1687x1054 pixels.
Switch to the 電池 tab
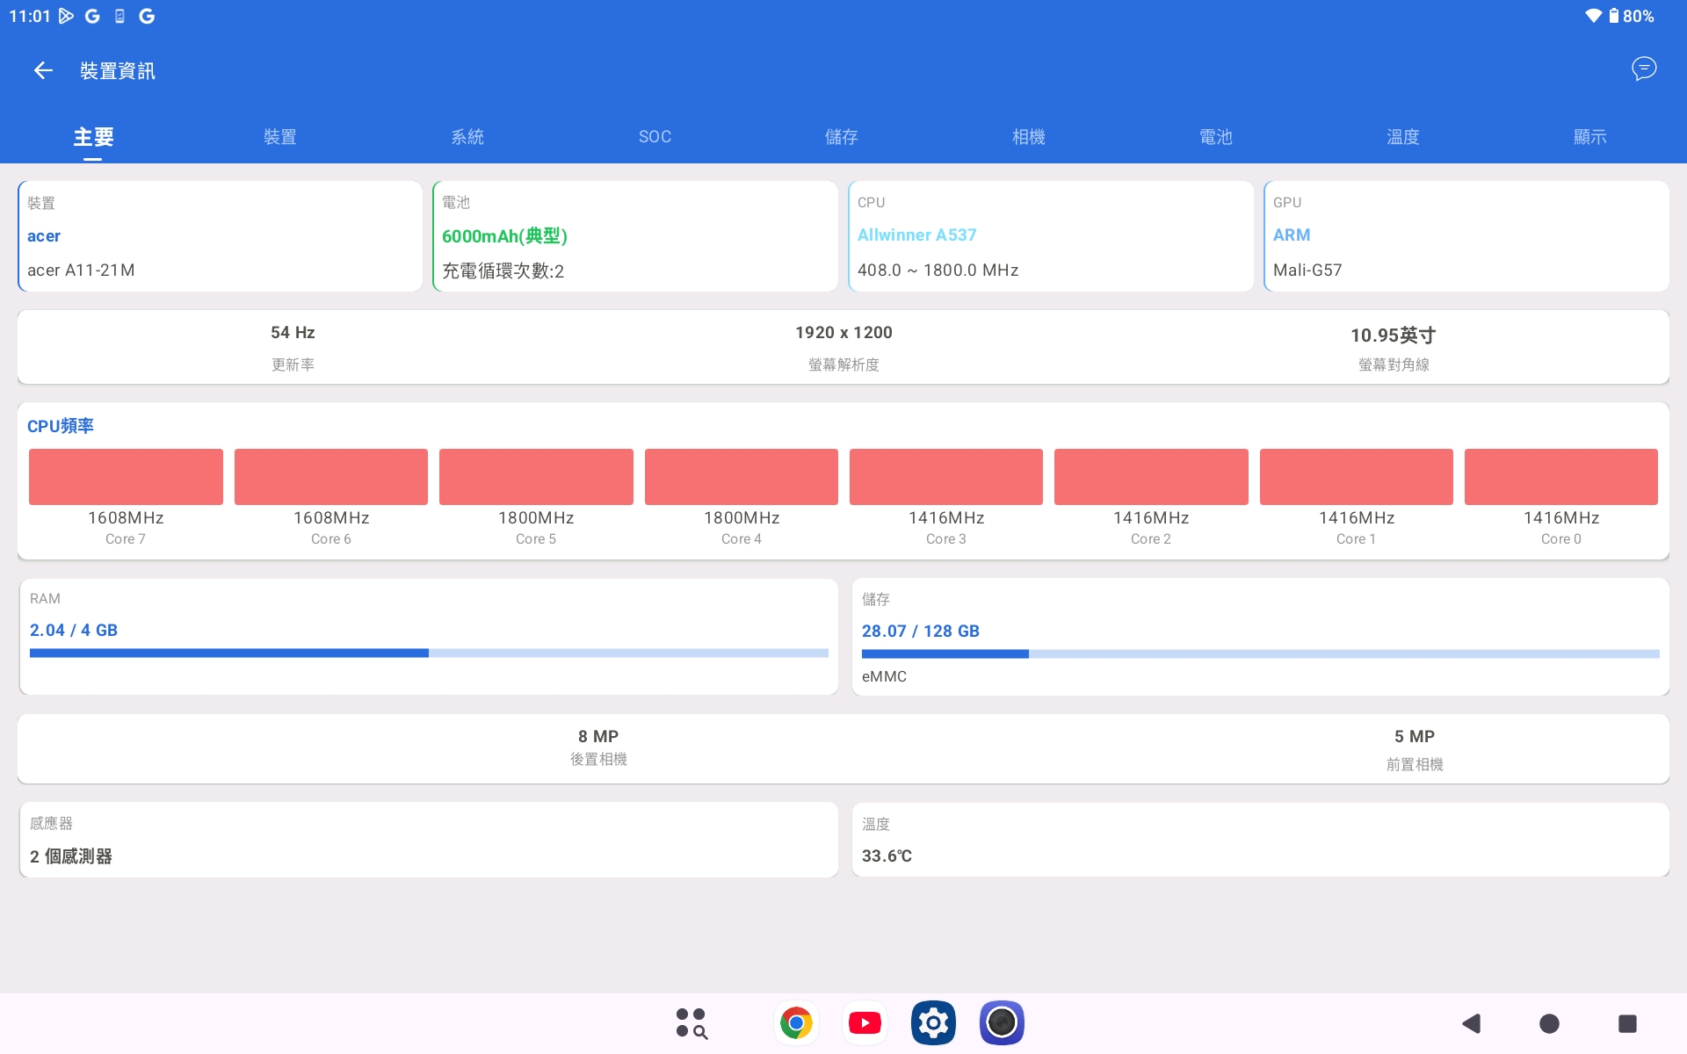[x=1216, y=137]
